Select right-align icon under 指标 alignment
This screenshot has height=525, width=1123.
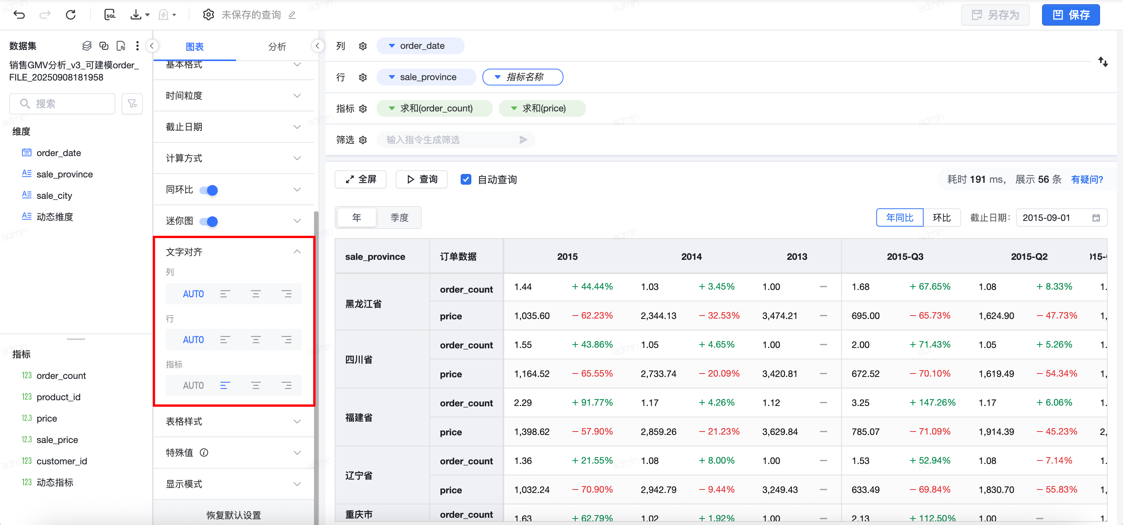coord(286,385)
